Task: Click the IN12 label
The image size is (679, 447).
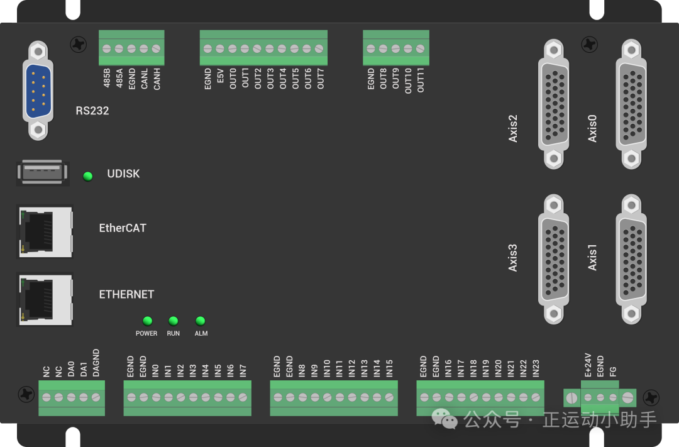Action: (351, 368)
